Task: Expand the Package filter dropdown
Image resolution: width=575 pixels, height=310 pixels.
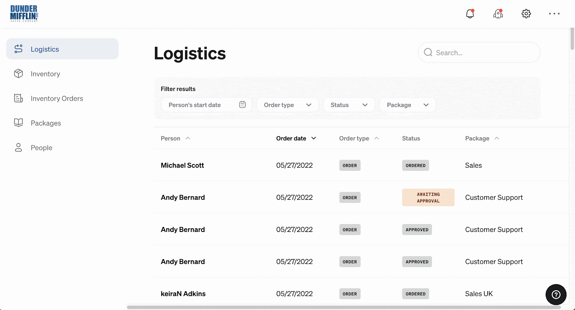Action: [408, 105]
